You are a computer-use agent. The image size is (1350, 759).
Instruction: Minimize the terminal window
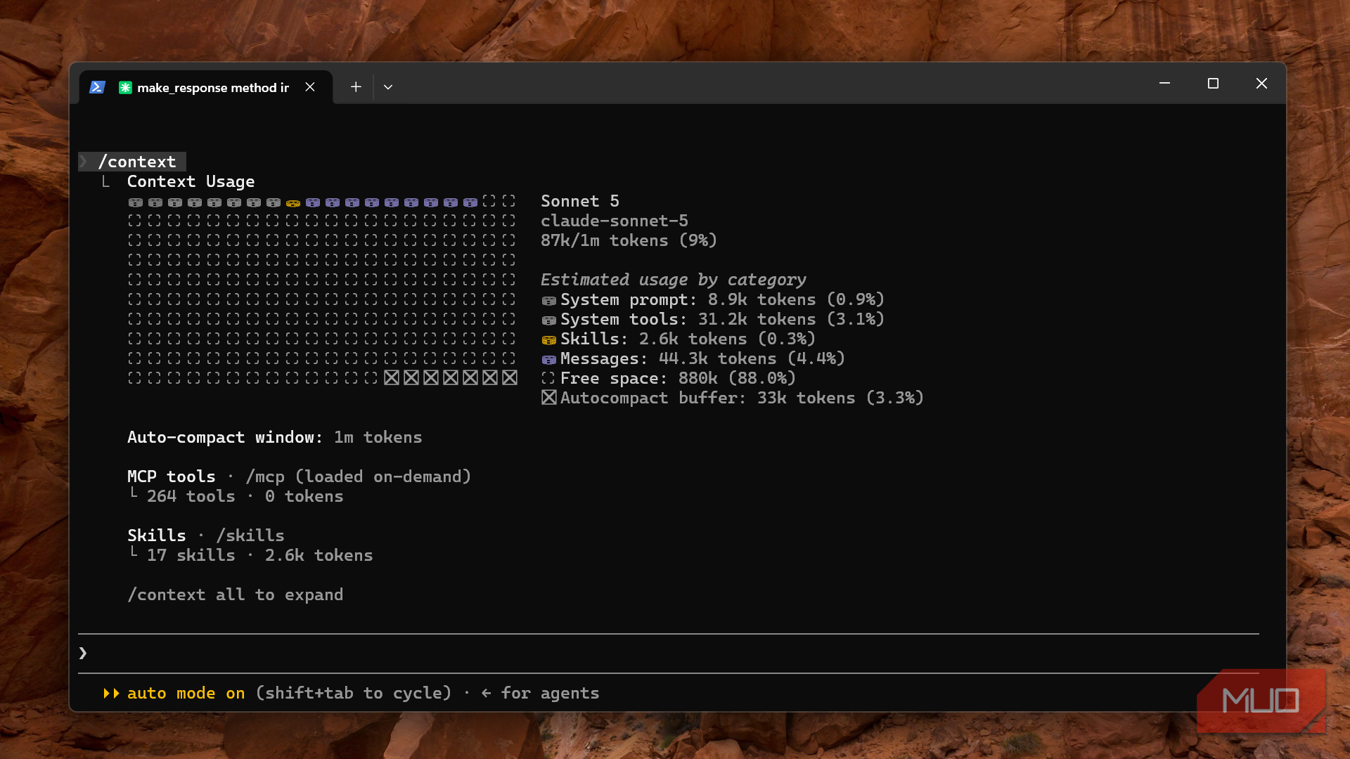1164,84
